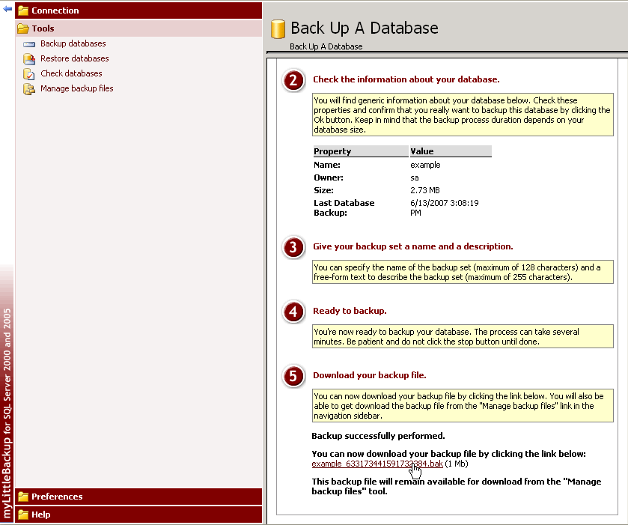Click the Backup databases drive icon

(x=29, y=44)
